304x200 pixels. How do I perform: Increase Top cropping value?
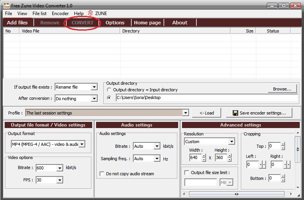pyautogui.click(x=283, y=144)
